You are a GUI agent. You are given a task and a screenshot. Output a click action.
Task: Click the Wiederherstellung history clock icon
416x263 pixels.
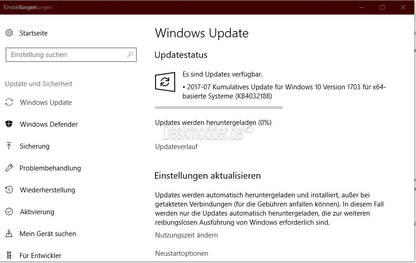pos(9,190)
